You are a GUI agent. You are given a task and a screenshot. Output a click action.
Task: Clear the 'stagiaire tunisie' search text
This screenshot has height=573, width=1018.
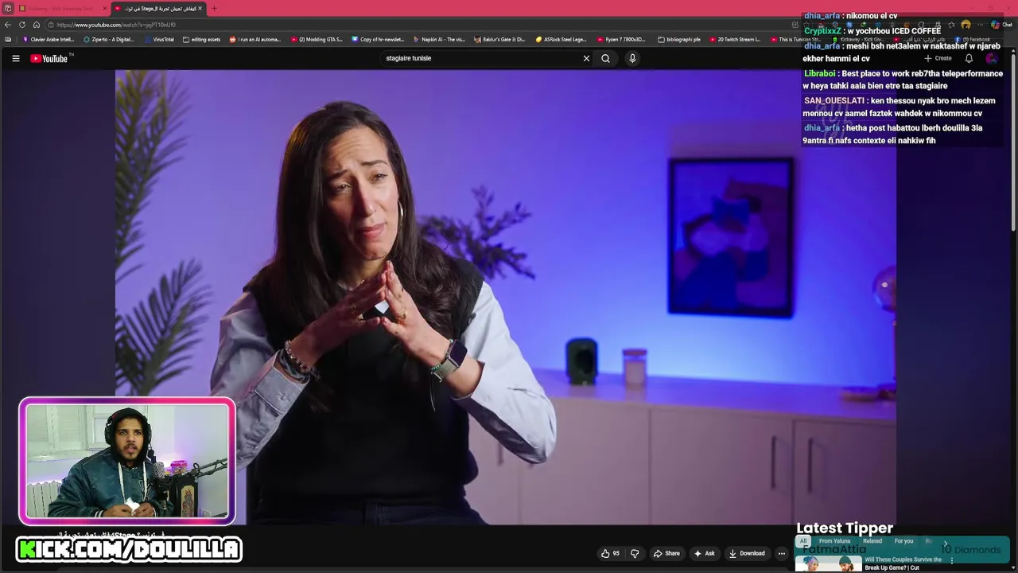(586, 58)
